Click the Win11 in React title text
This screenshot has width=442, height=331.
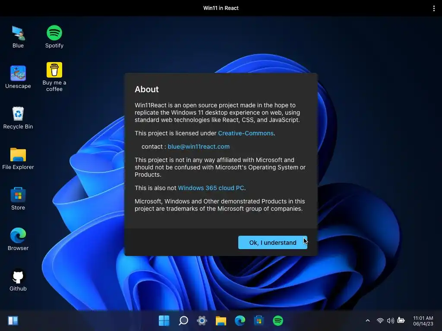[221, 8]
